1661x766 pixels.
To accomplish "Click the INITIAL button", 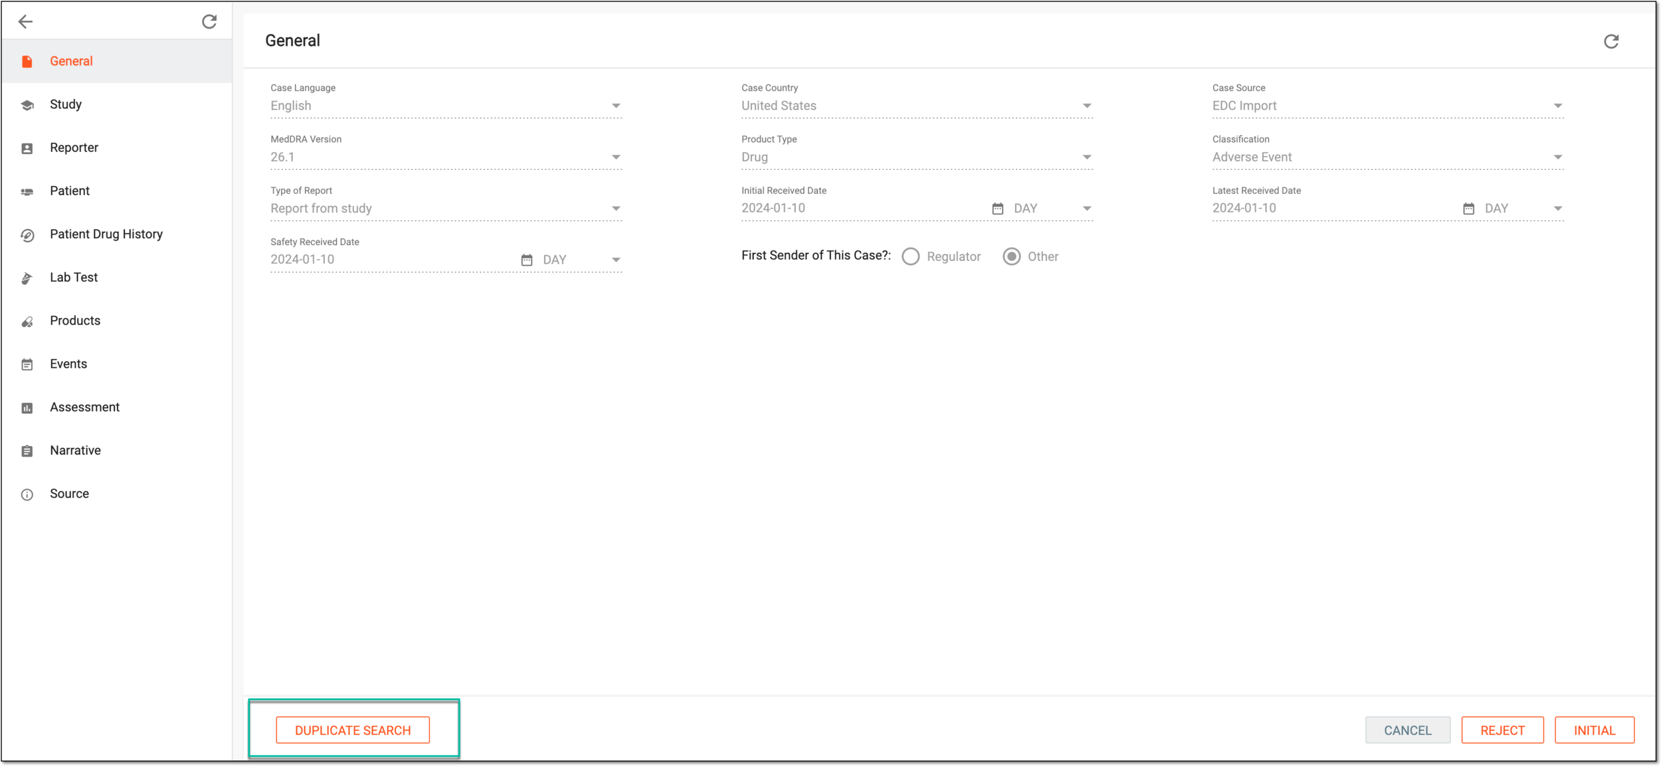I will (1595, 730).
